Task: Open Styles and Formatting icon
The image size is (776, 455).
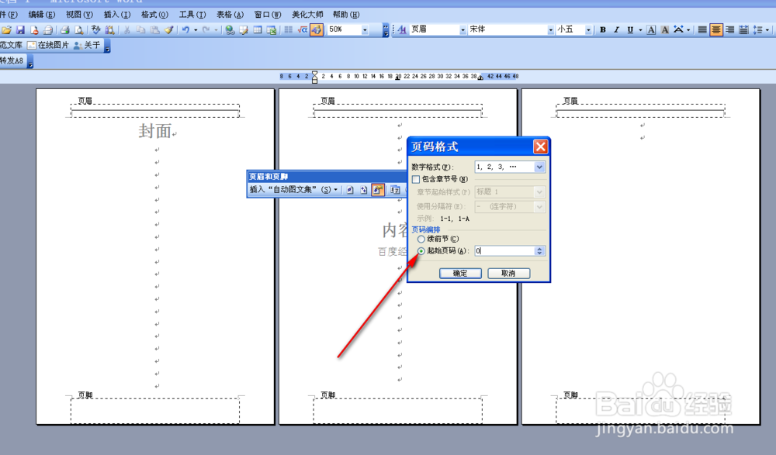Action: (402, 29)
